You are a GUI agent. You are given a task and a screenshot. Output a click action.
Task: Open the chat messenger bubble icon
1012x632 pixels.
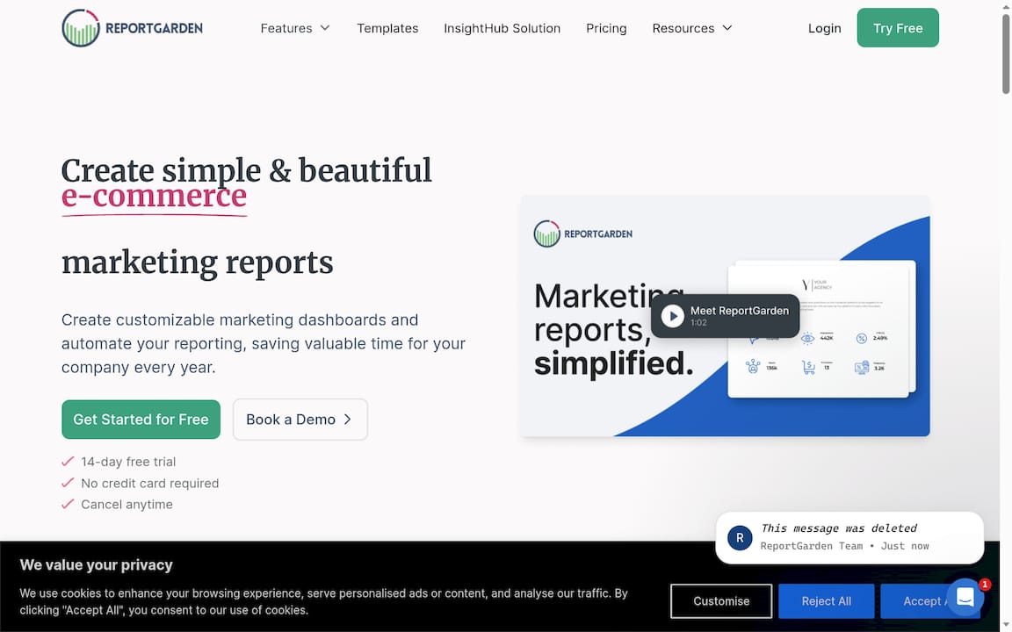click(965, 597)
